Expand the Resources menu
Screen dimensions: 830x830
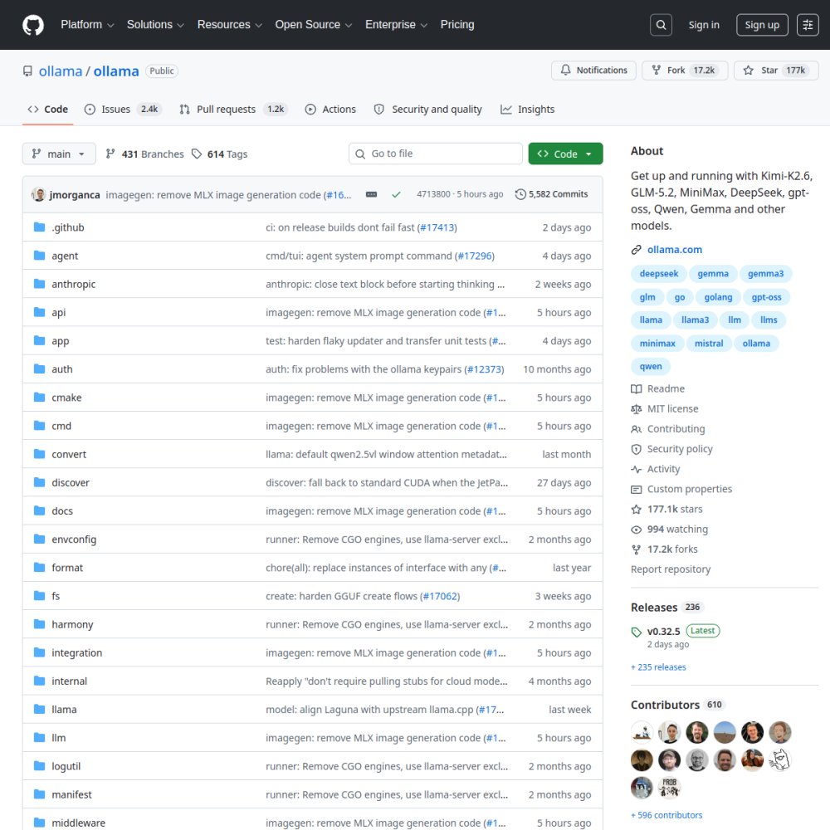point(229,25)
